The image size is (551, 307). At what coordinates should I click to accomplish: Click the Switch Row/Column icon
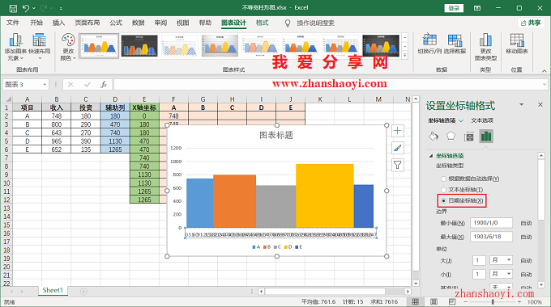click(429, 40)
